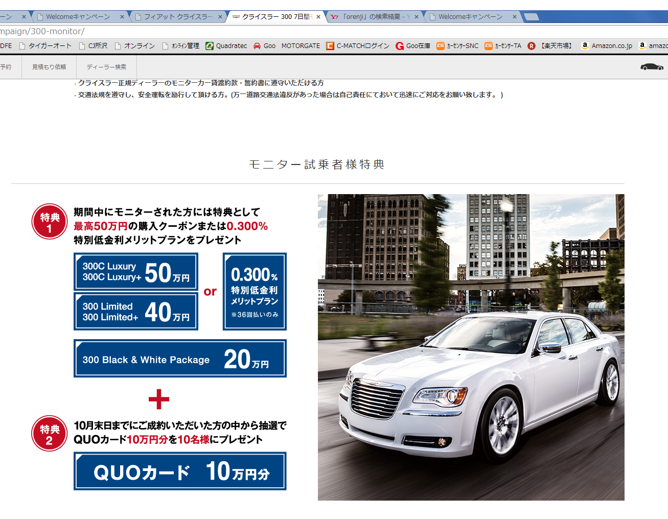Click the red 特典1 badge

coord(50,222)
